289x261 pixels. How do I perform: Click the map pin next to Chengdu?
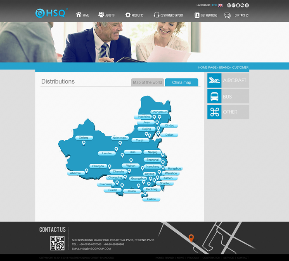[109, 167]
